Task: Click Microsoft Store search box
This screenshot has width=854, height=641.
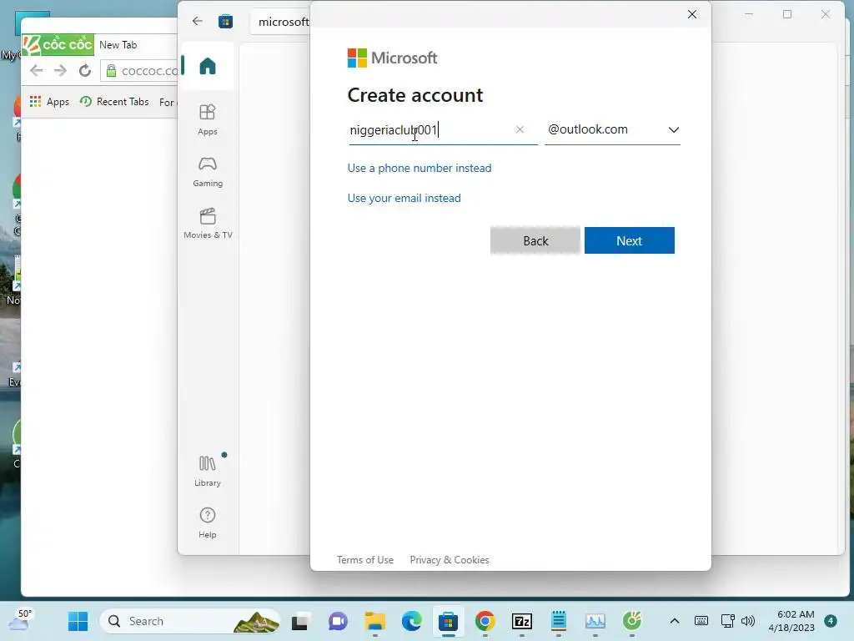Action: click(280, 22)
